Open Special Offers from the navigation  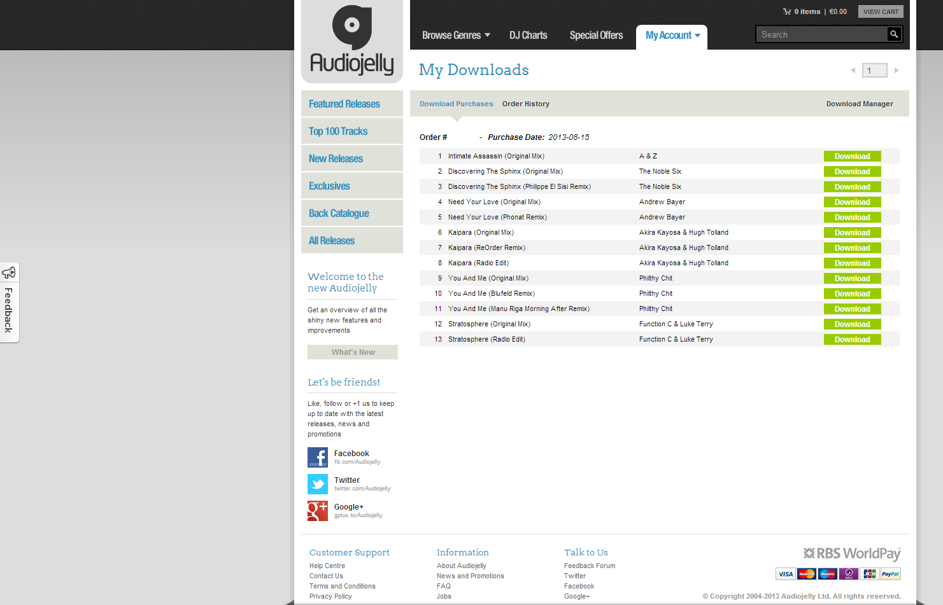tap(596, 36)
